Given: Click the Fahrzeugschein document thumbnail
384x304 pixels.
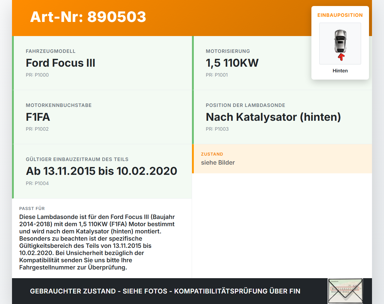Looking at the screenshot, I should [x=345, y=291].
